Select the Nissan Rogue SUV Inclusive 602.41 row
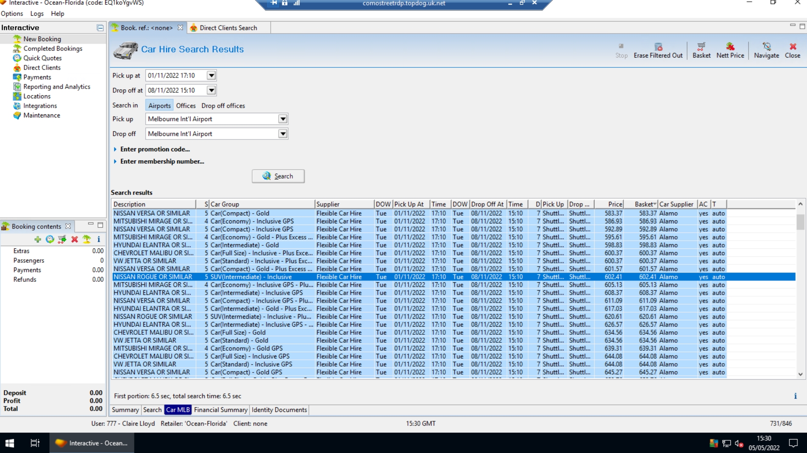 (454, 277)
